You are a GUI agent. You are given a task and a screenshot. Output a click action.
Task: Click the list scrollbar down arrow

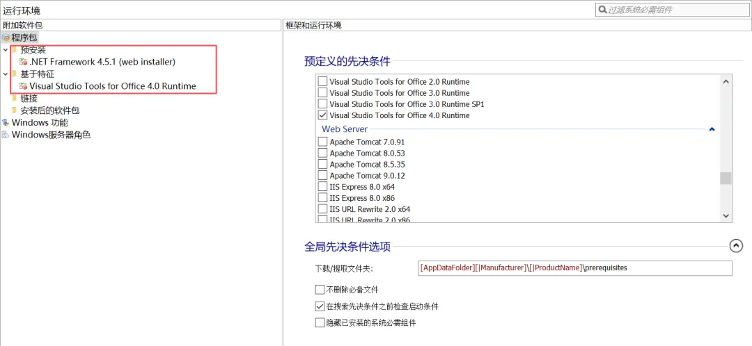[x=726, y=216]
